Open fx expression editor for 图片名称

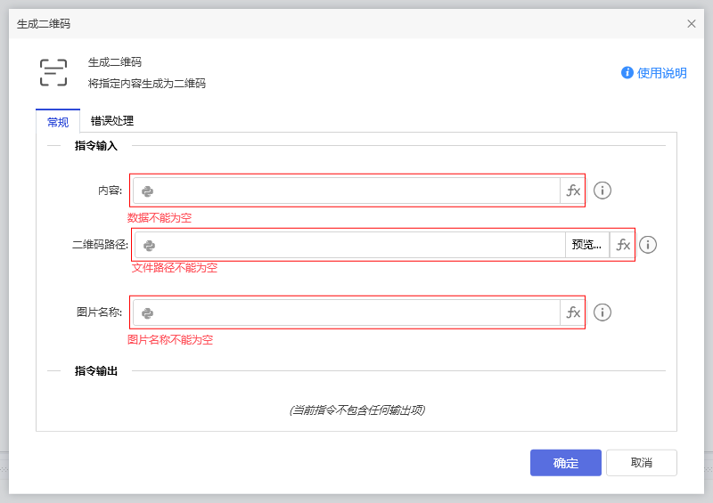point(573,312)
